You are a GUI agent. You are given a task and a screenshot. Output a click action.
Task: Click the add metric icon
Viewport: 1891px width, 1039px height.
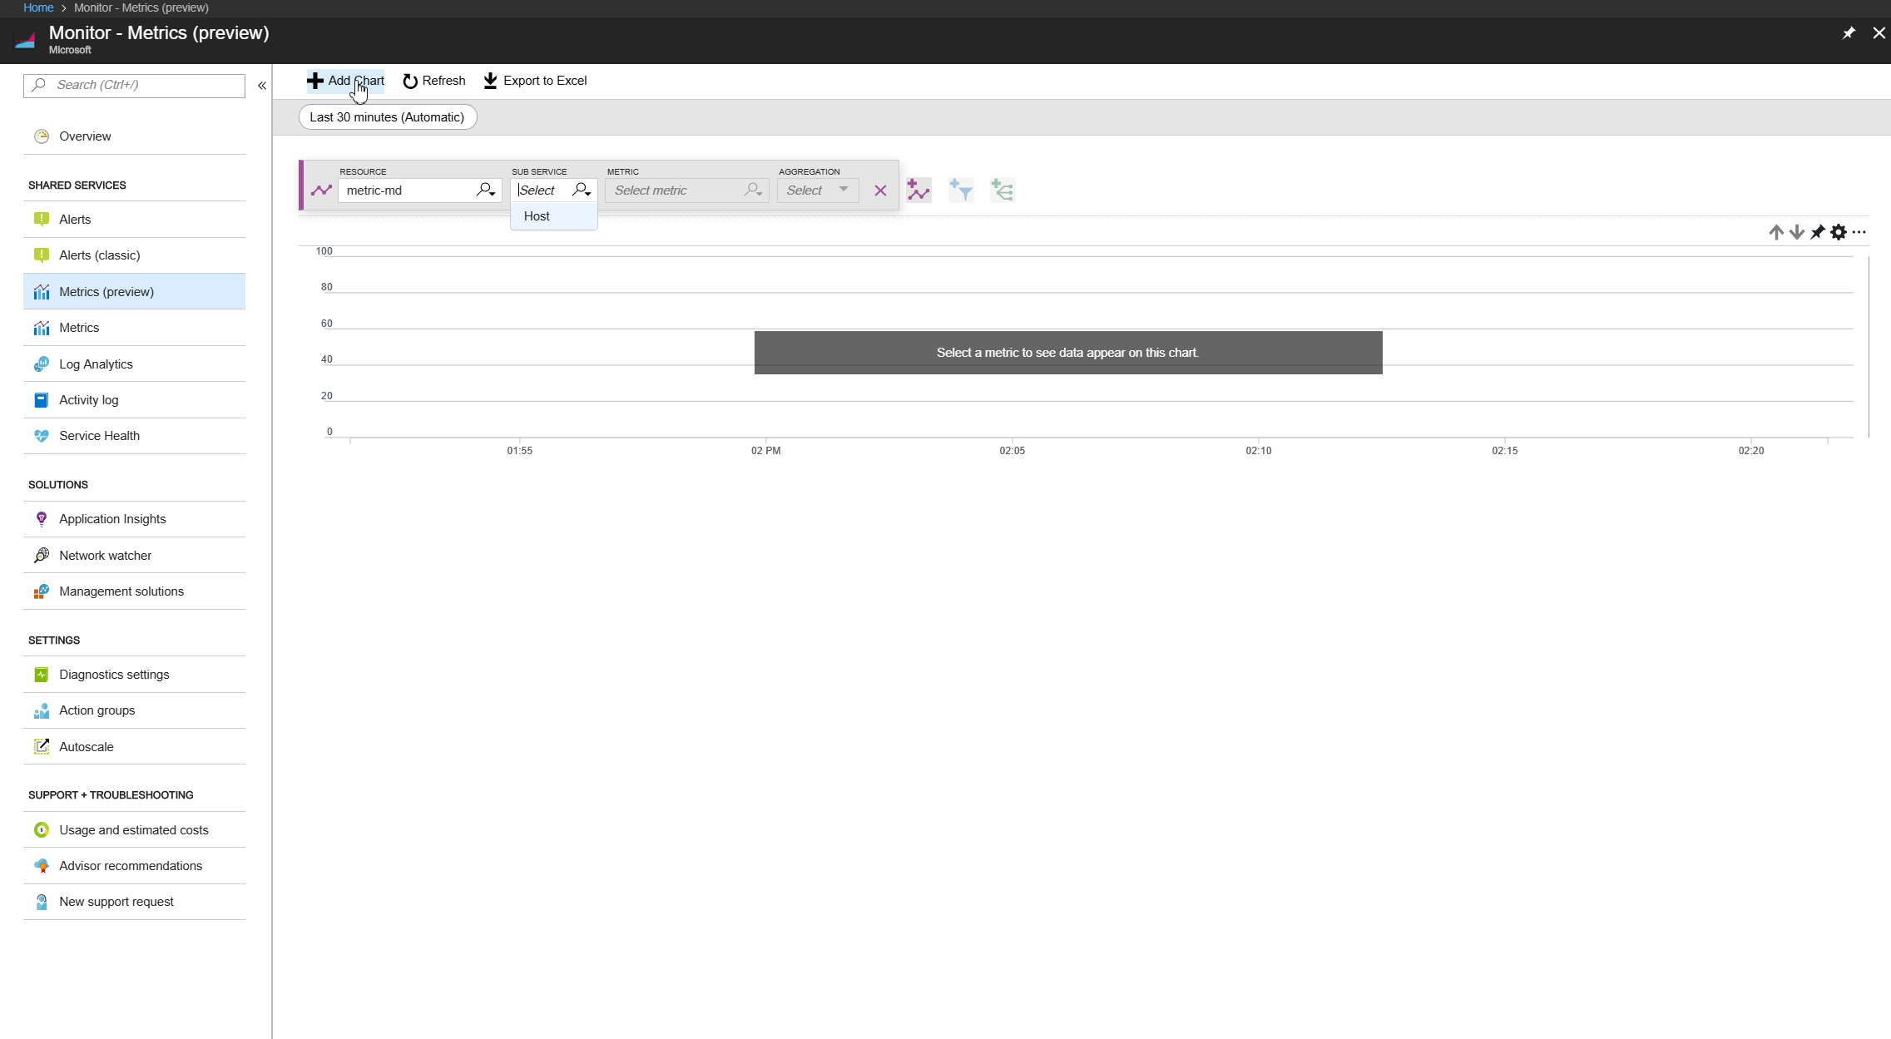point(918,190)
